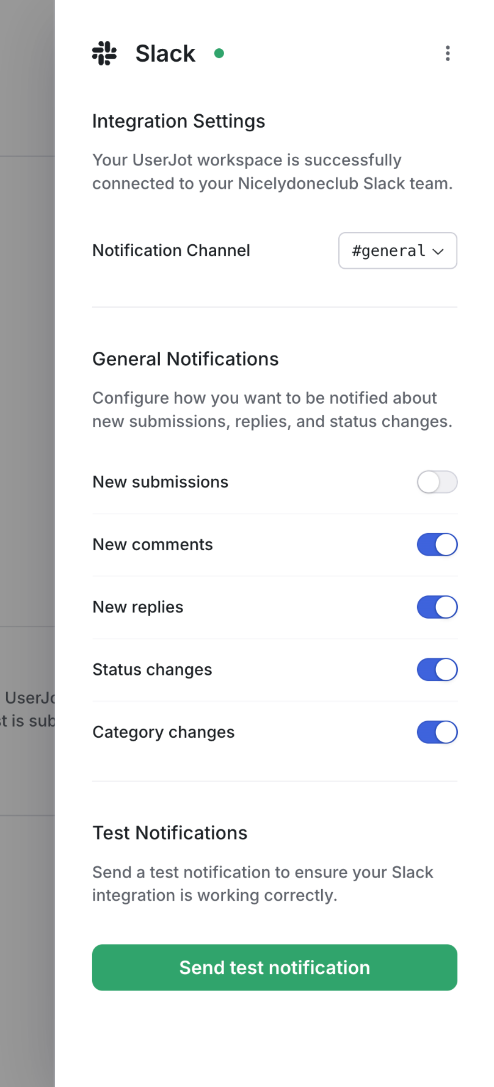Click the chevron beside #general
494x1087 pixels.
click(x=438, y=251)
